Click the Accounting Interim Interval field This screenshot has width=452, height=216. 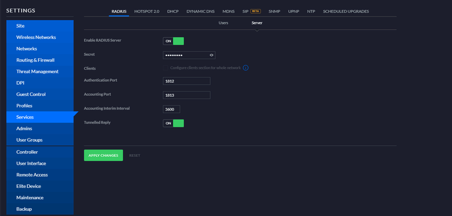172,109
